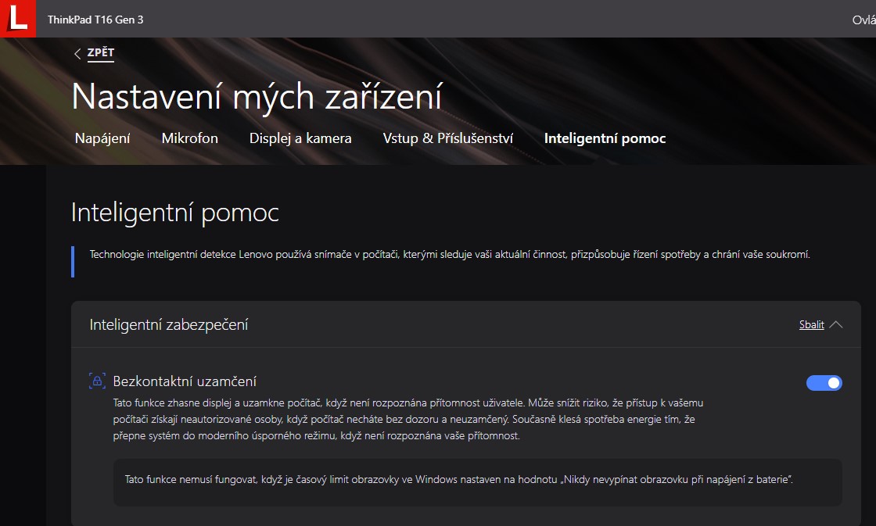Collapse the Inteligentní zabezpečení section header
The height and width of the screenshot is (526, 876).
click(x=169, y=324)
